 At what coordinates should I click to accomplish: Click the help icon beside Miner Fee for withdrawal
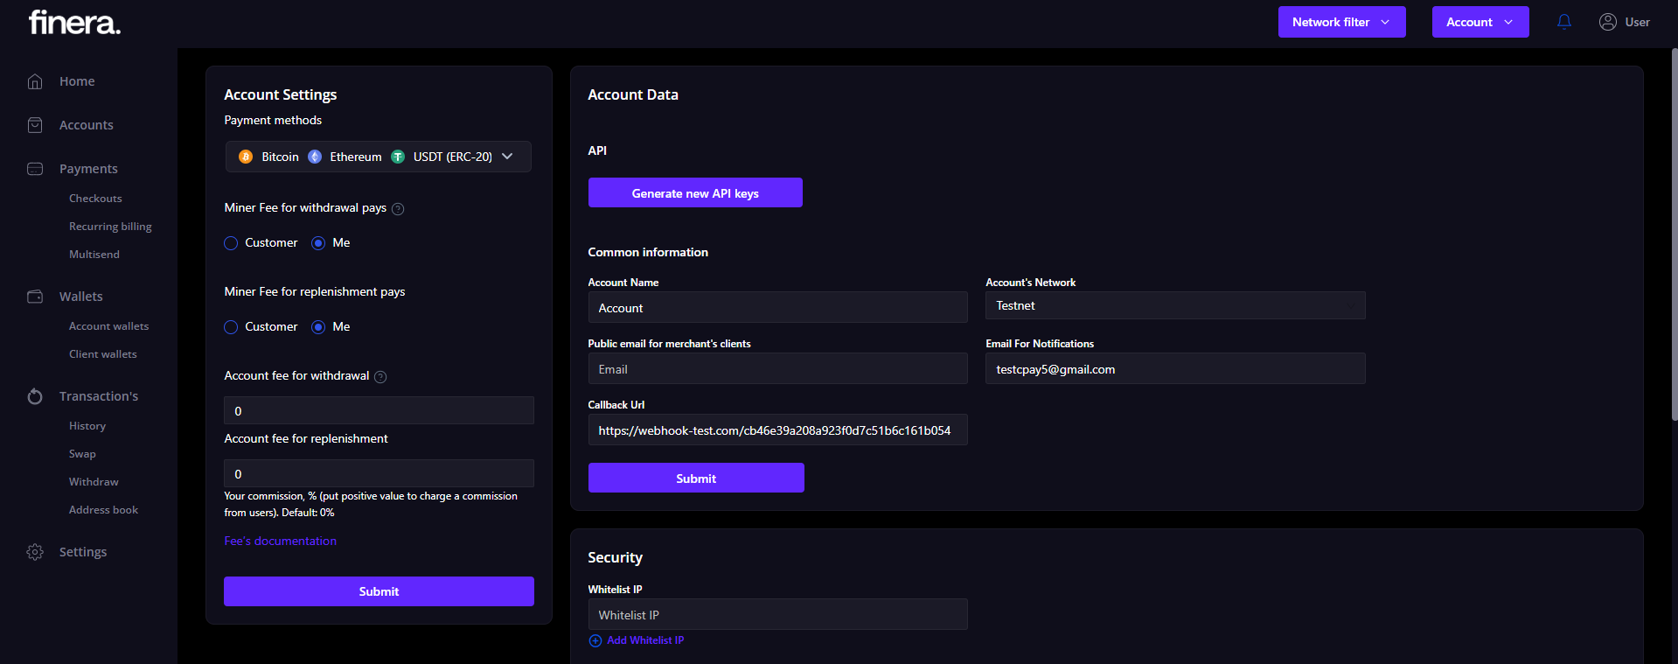point(398,208)
